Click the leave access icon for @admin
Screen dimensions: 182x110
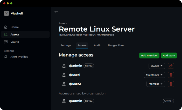pyautogui.click(x=171, y=66)
